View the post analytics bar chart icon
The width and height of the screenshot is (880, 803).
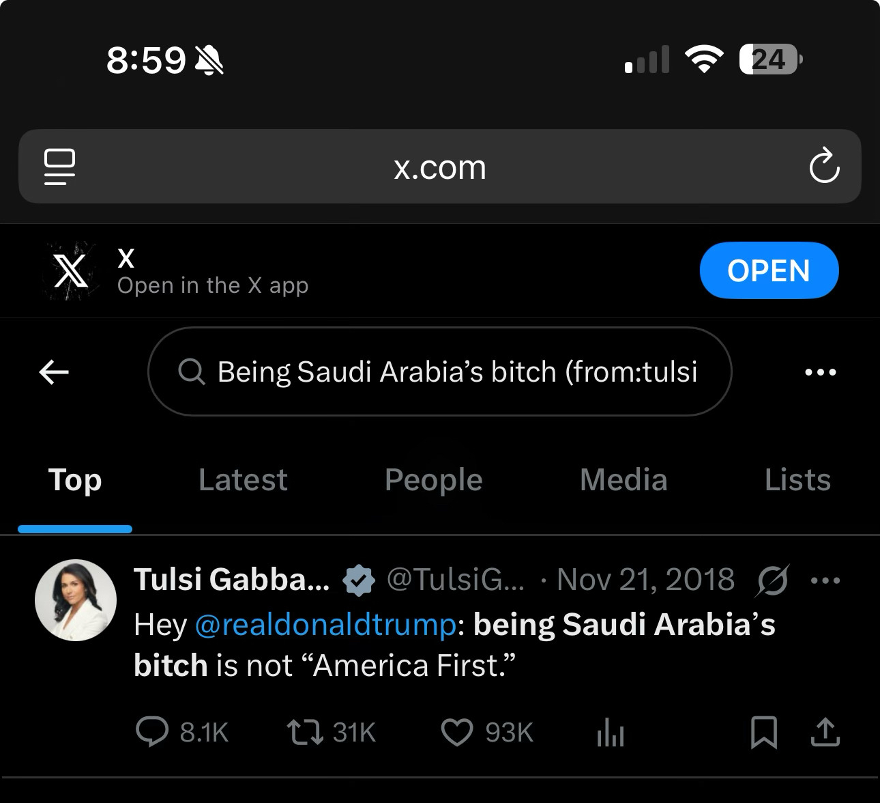pyautogui.click(x=610, y=733)
